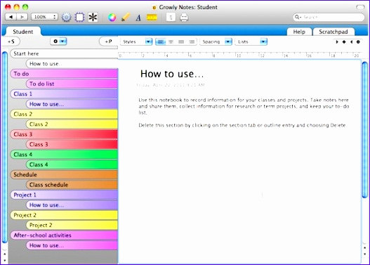Image resolution: width=370 pixels, height=265 pixels.
Task: Open How to use page under After-school activities
Action: pos(72,245)
